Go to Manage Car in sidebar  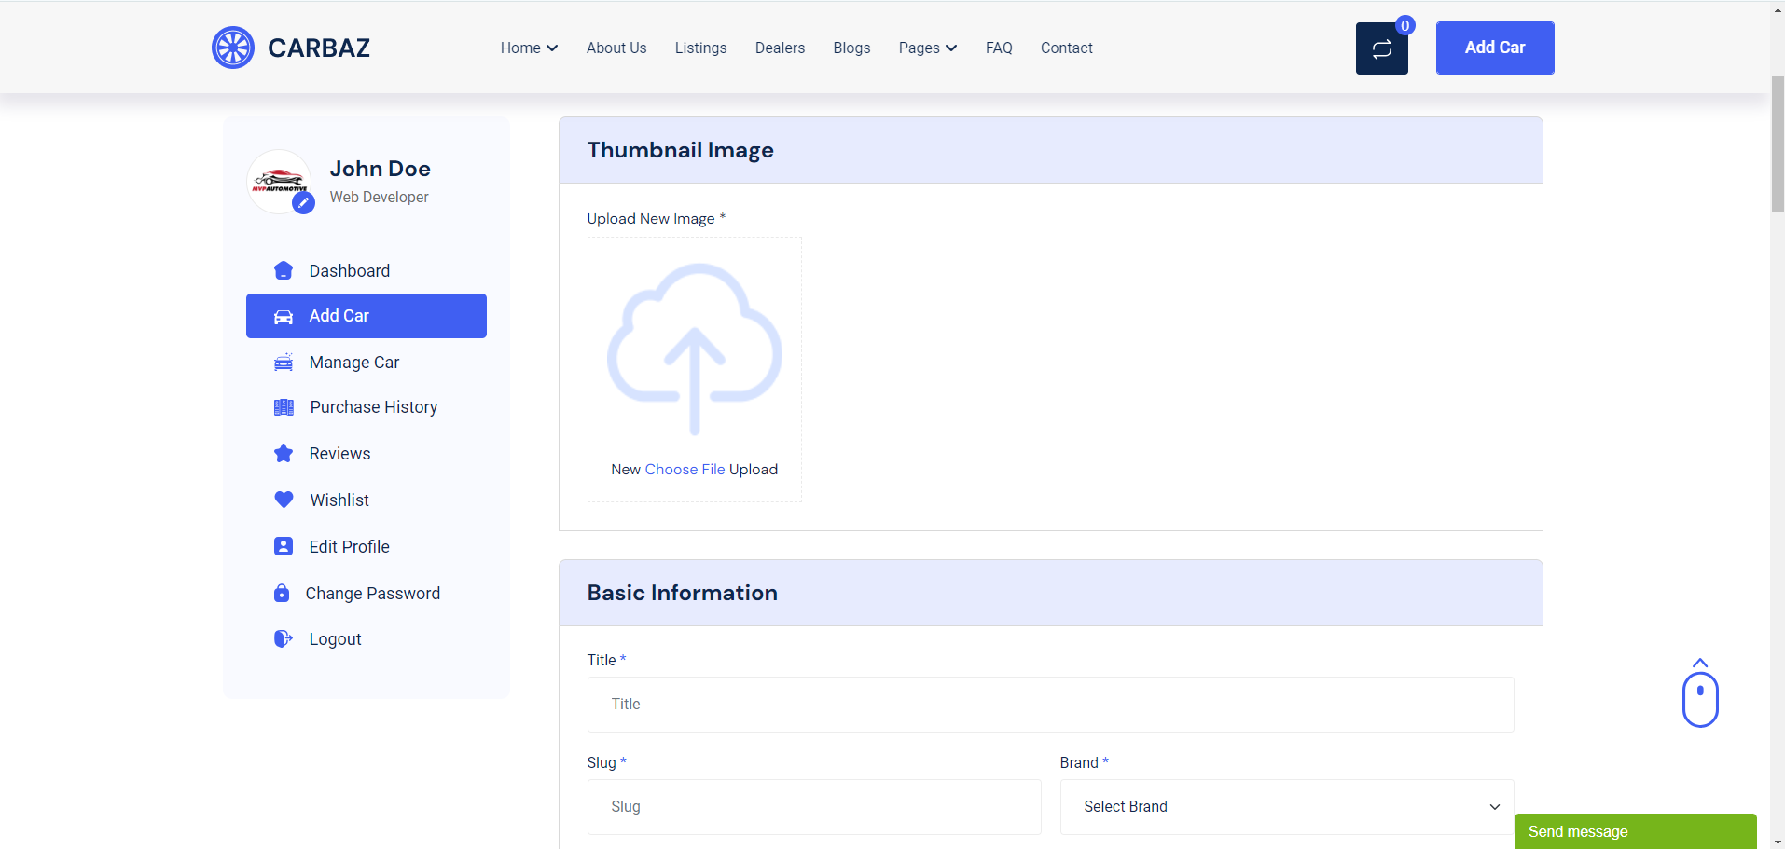353,363
